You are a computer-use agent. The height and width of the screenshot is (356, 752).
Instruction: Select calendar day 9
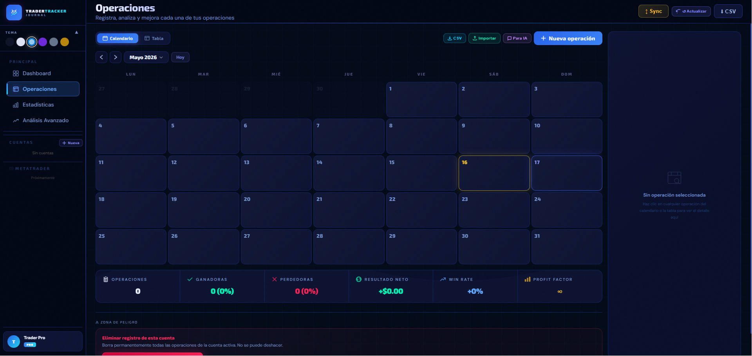pyautogui.click(x=494, y=136)
